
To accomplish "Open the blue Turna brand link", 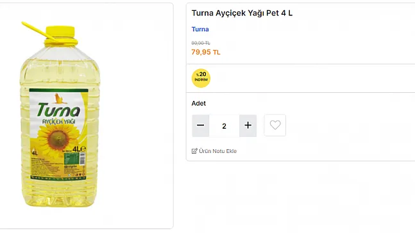I will (x=200, y=29).
